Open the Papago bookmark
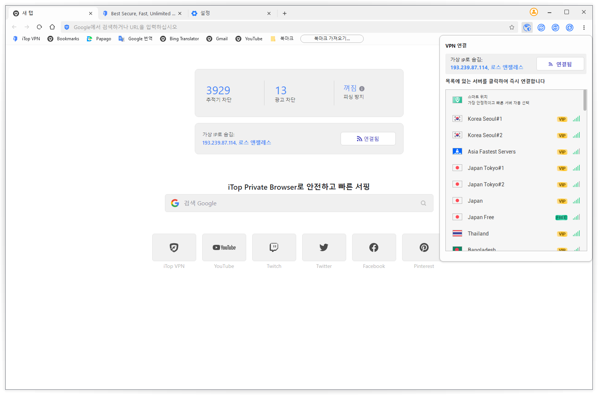Viewport: 598px width, 395px height. 99,39
